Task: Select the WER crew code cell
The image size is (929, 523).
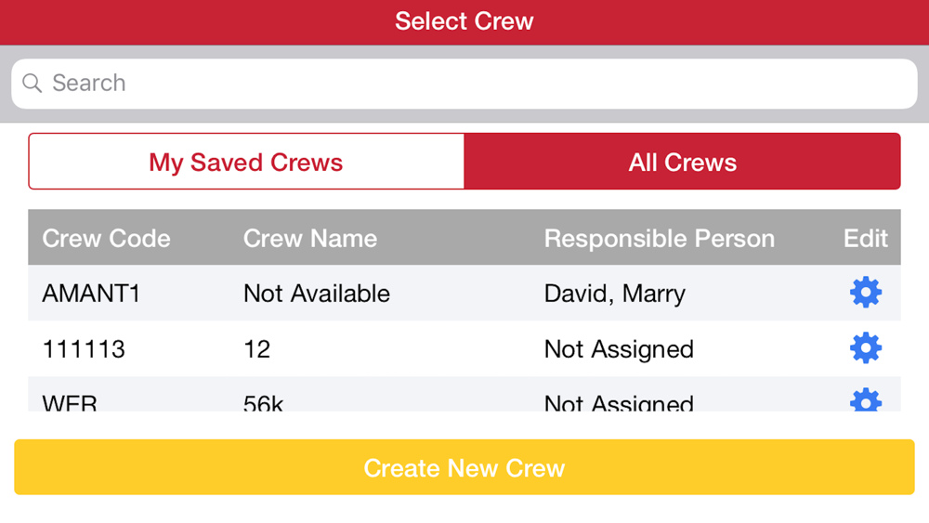Action: tap(70, 403)
